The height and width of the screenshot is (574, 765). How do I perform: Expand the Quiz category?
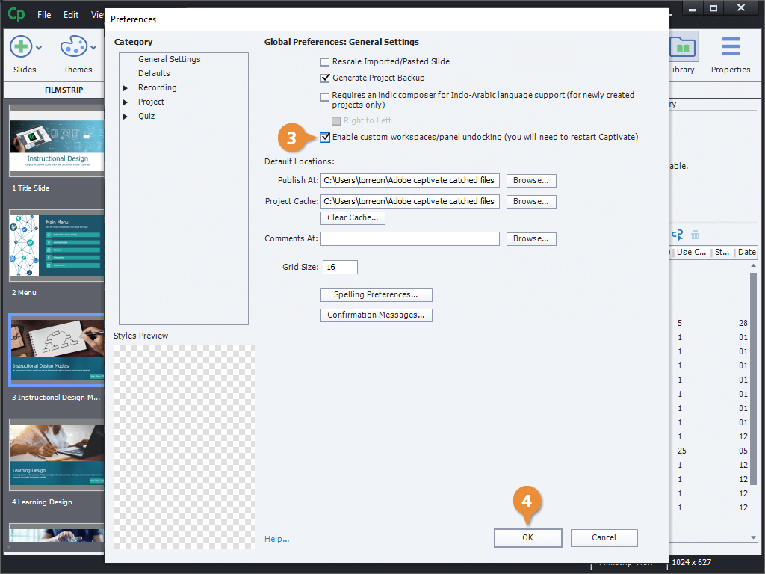pyautogui.click(x=126, y=117)
